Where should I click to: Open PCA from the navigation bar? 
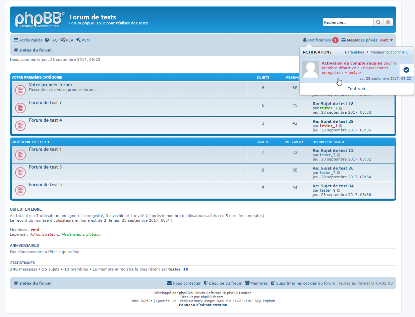(67, 40)
